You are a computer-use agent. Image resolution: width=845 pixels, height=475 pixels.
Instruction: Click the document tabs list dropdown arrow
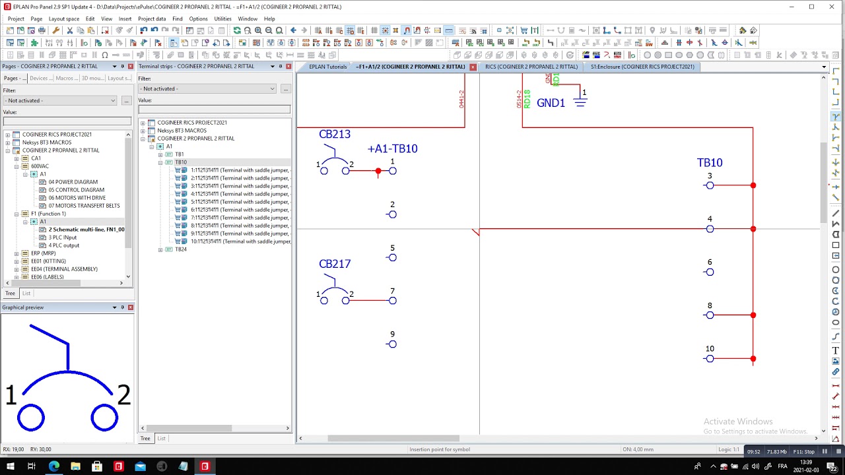click(823, 67)
